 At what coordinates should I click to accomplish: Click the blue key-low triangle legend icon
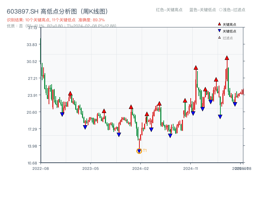(x=219, y=31)
